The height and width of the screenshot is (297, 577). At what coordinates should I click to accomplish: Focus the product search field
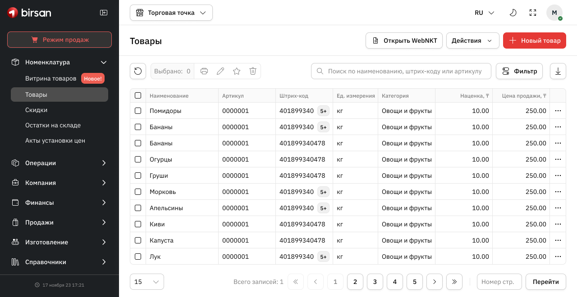(x=406, y=71)
